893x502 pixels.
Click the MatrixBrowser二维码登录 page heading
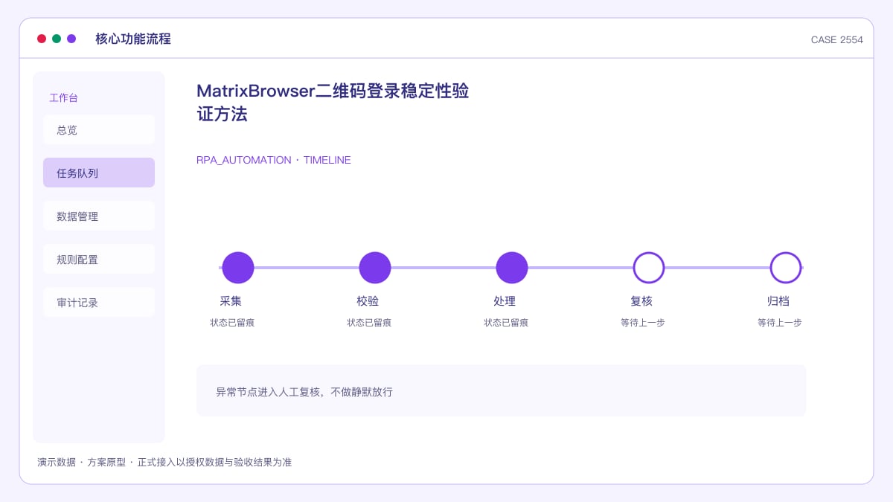click(x=333, y=103)
